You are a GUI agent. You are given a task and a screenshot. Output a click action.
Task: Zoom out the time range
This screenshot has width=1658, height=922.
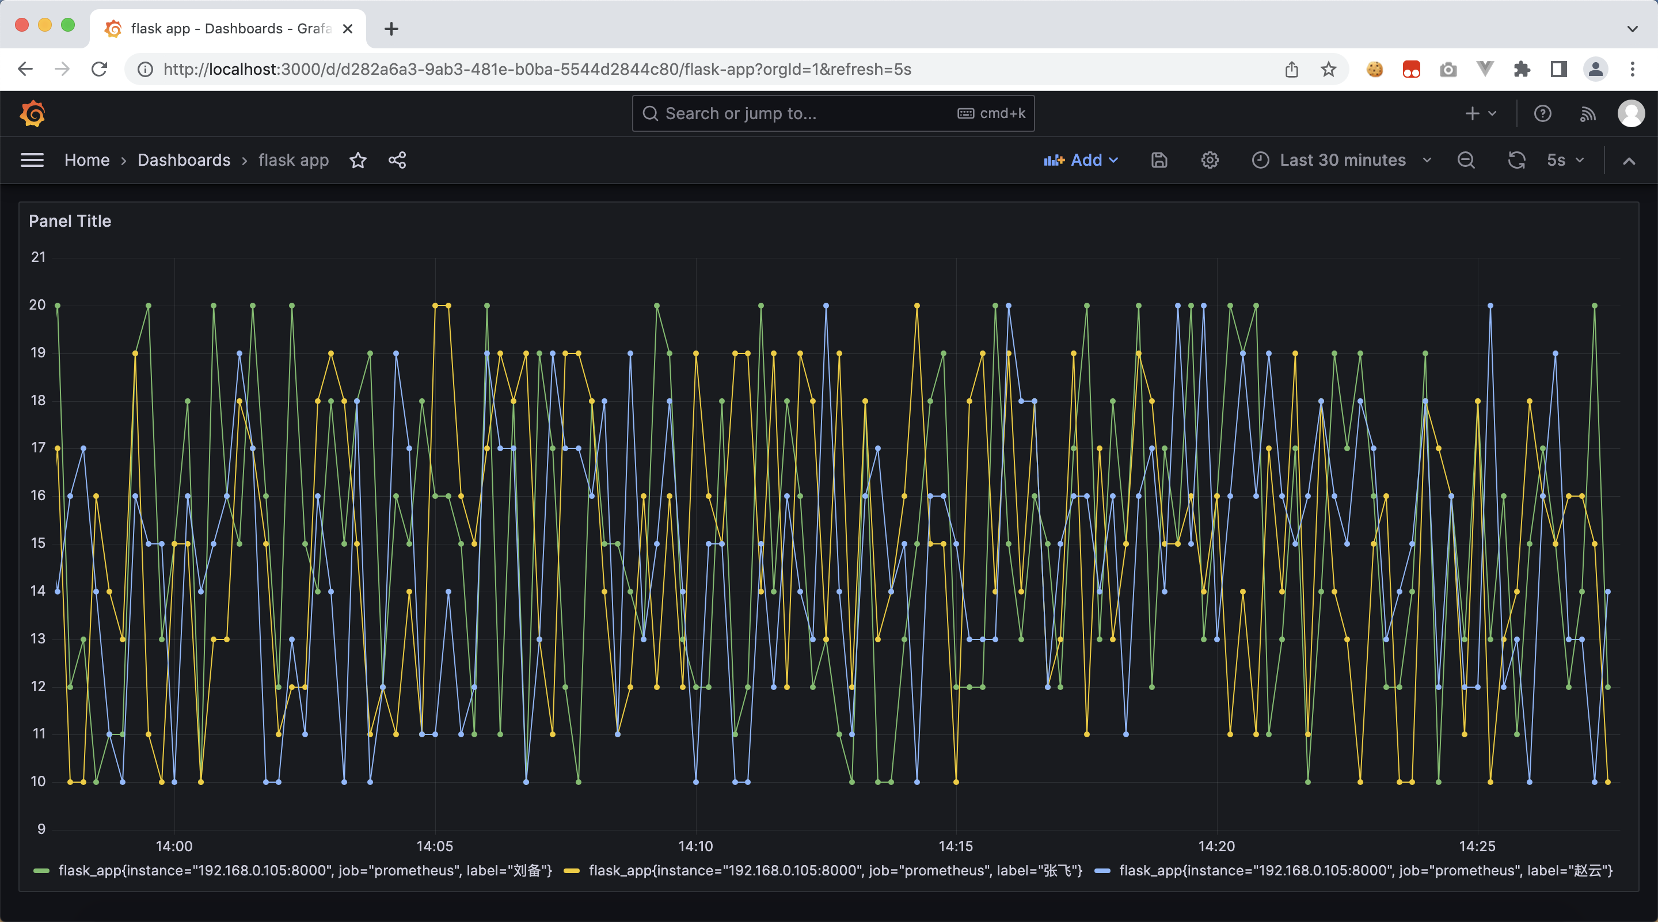point(1466,160)
